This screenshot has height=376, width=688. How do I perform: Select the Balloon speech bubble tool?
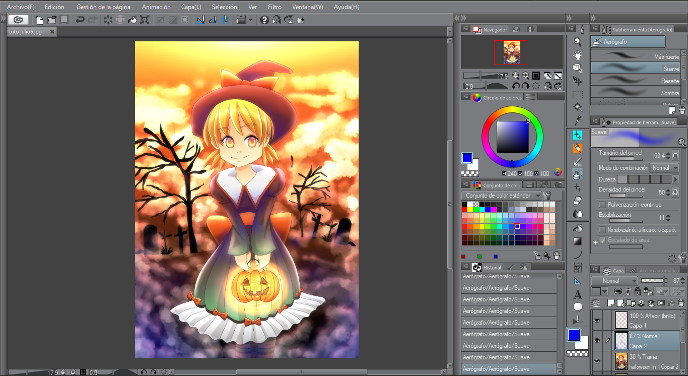[578, 306]
